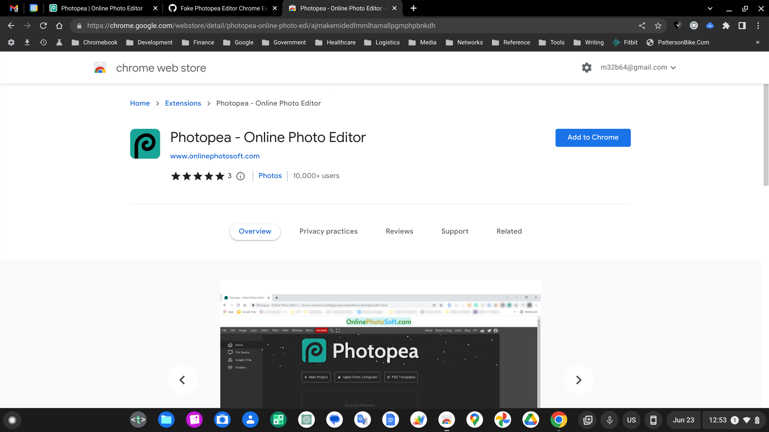Open Chrome Web Store settings gear
This screenshot has width=769, height=432.
[x=587, y=67]
